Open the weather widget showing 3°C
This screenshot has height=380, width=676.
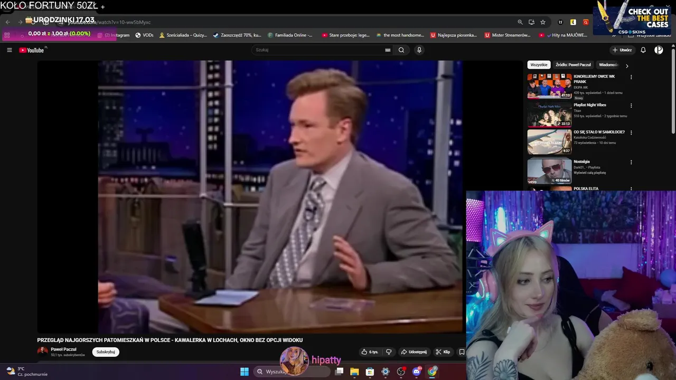[x=26, y=372]
